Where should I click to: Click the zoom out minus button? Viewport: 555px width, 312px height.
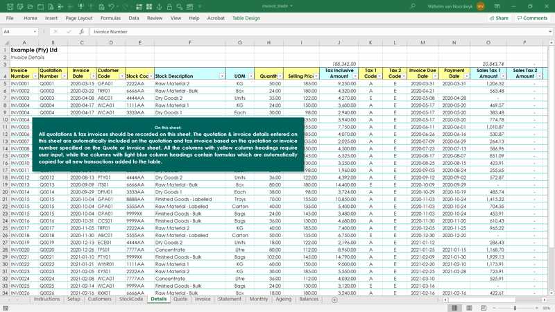494,308
